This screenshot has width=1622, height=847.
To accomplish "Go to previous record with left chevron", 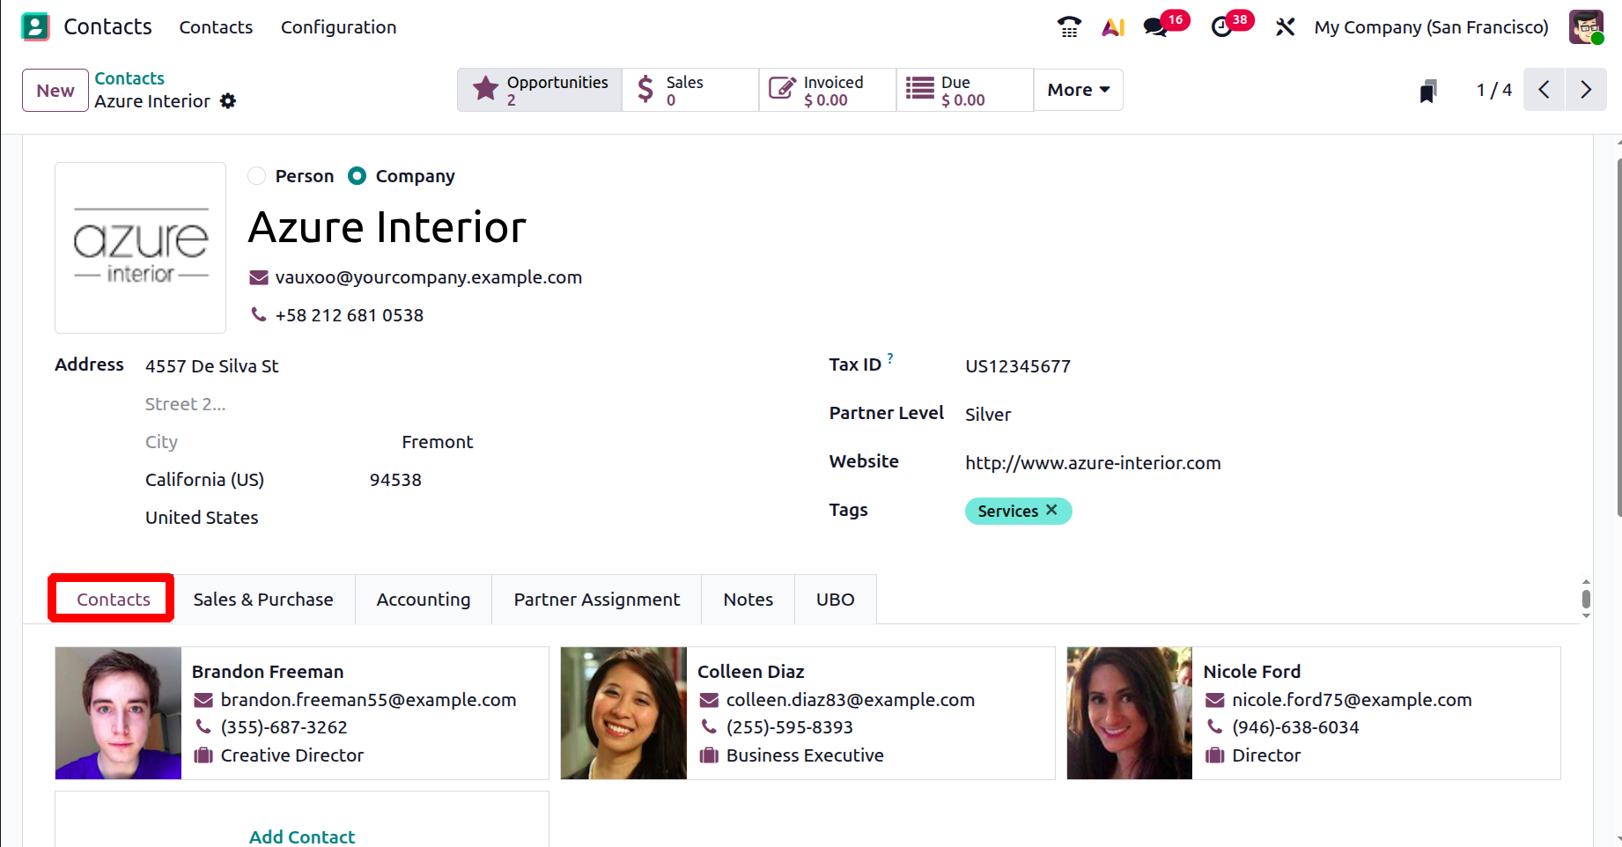I will 1544,90.
